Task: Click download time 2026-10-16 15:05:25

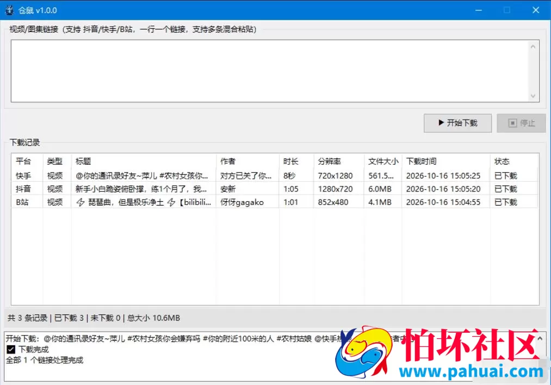Action: click(443, 176)
